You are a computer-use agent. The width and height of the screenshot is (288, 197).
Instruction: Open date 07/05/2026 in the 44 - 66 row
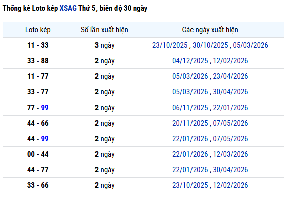[x=230, y=123]
